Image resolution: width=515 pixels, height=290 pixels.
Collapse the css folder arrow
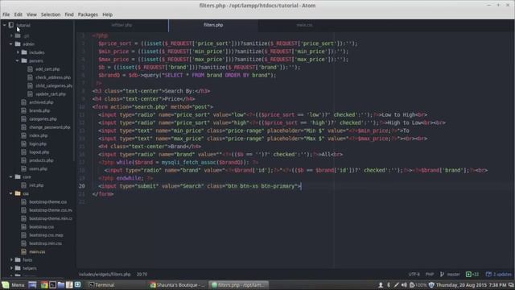pos(11,193)
